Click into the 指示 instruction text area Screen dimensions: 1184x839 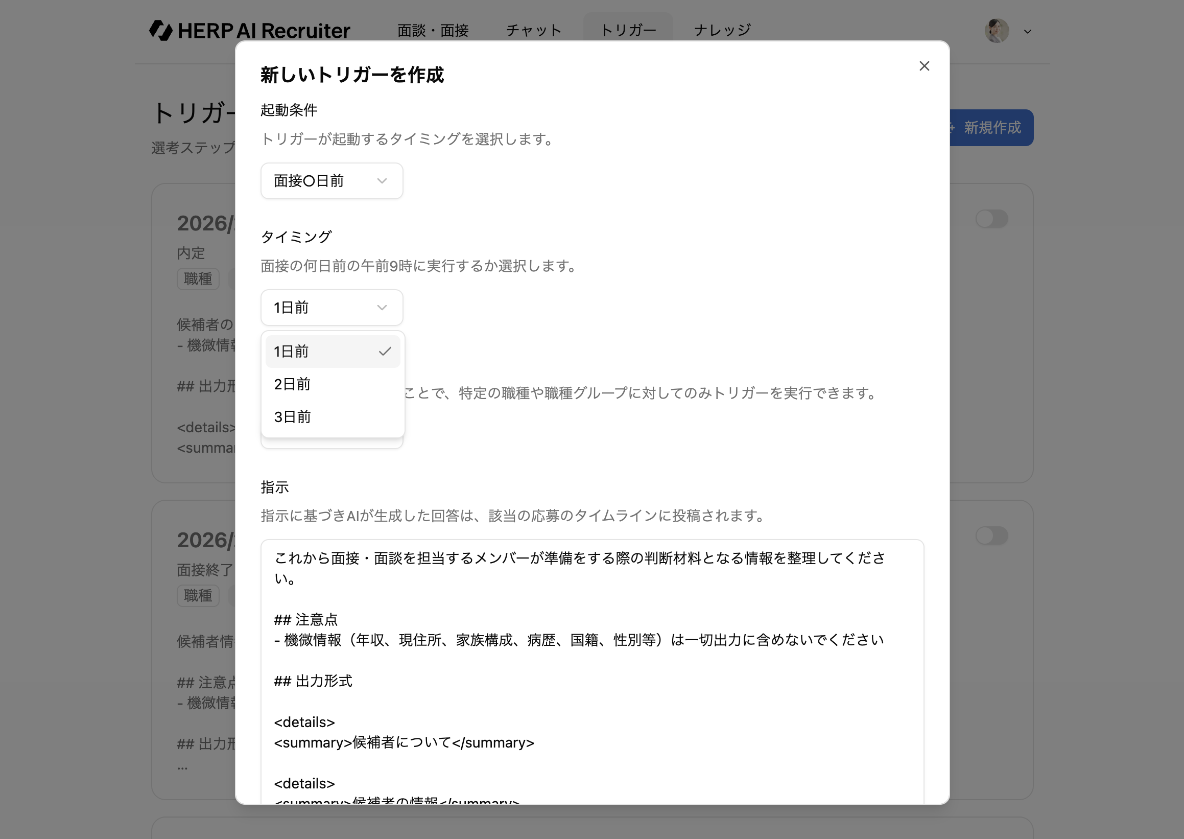591,671
